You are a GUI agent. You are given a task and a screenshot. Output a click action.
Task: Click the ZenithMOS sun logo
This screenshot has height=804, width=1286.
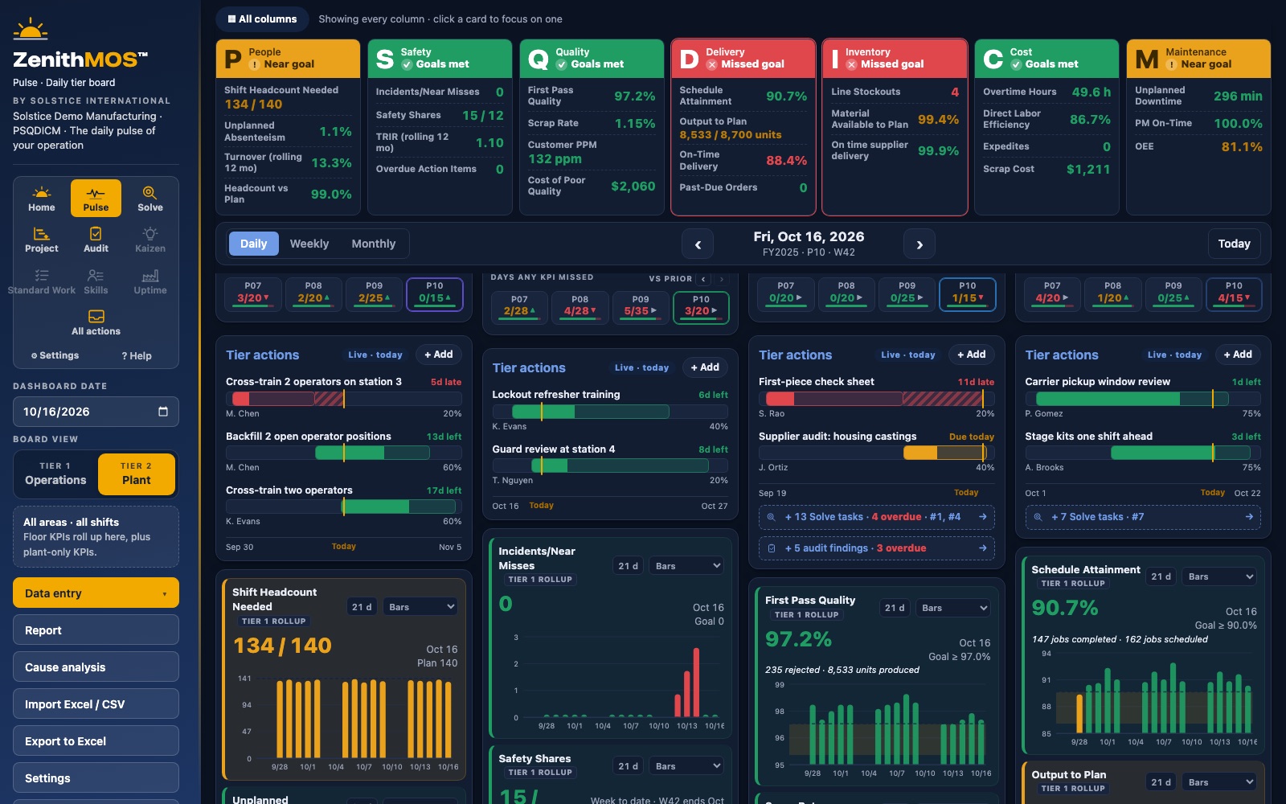[31, 30]
